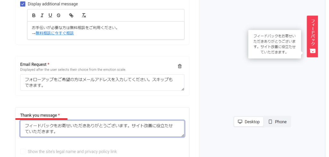Click the smiley icon on the feedback widget
The height and width of the screenshot is (157, 329).
coord(312,51)
